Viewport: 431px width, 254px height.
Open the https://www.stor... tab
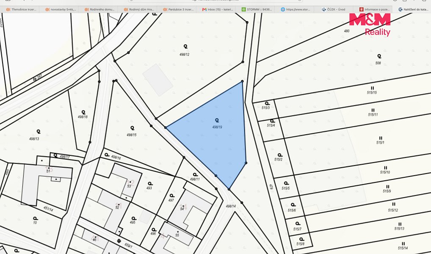[x=296, y=9]
